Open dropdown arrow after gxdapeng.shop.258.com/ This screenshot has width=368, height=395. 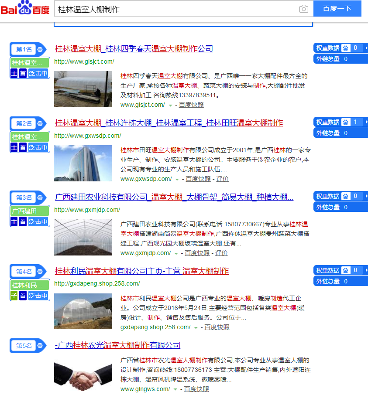(196, 327)
